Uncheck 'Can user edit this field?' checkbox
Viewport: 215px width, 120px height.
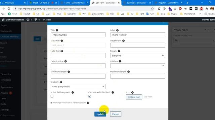point(90,96)
